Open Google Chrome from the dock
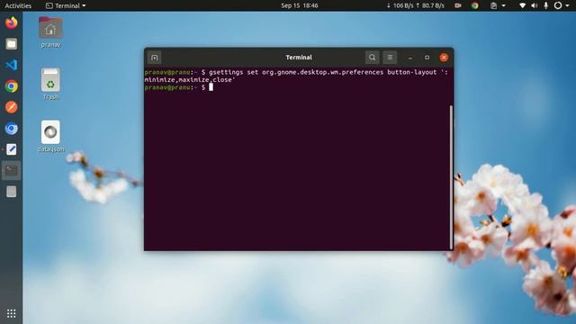This screenshot has width=576, height=324. pyautogui.click(x=12, y=86)
